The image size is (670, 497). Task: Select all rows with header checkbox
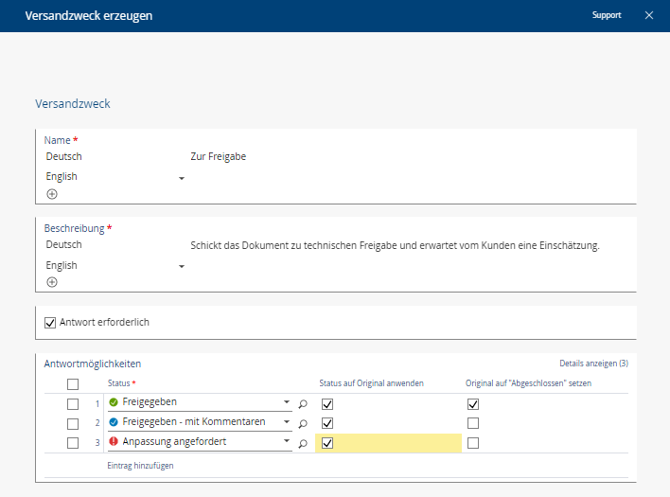[73, 383]
